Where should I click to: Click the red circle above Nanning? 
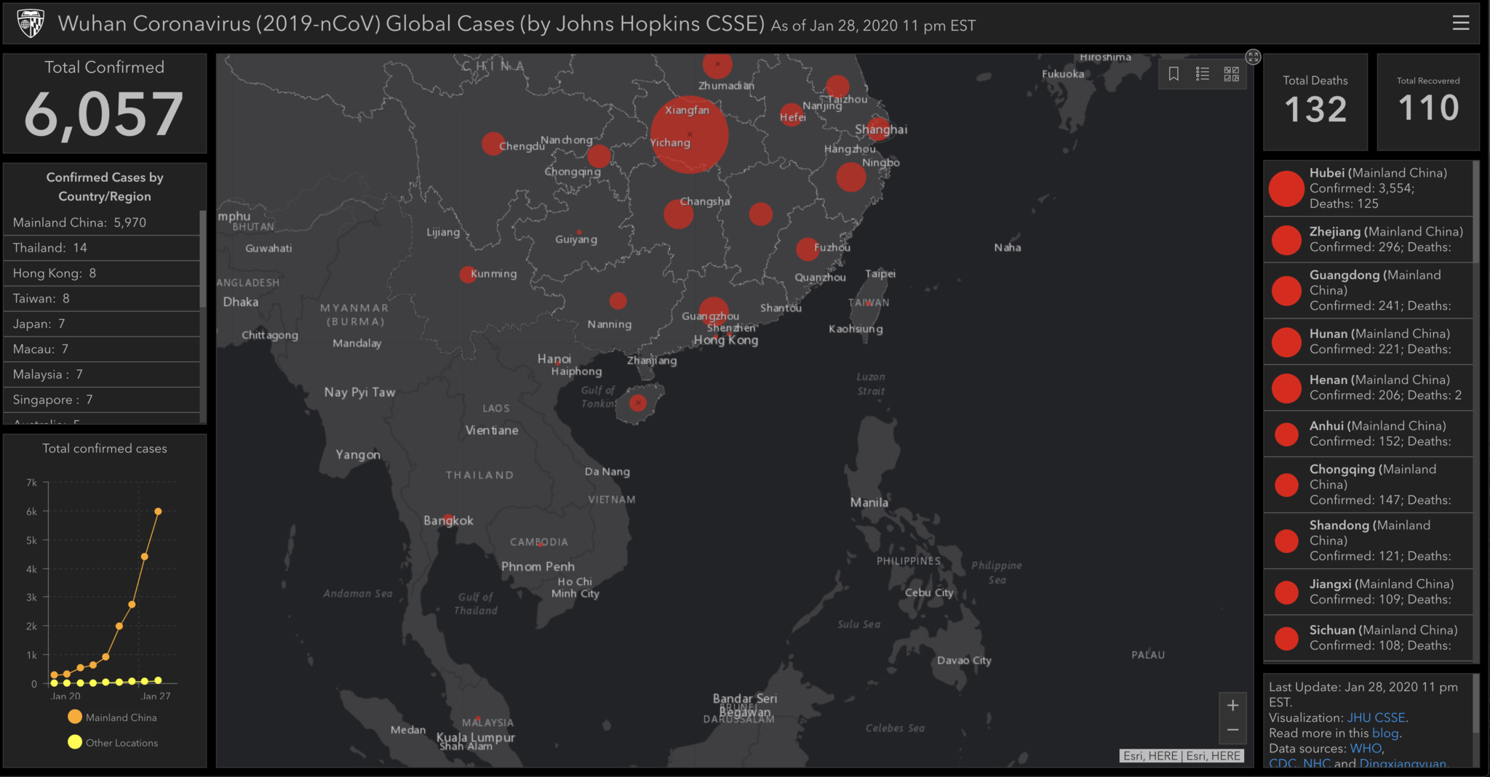(x=618, y=300)
